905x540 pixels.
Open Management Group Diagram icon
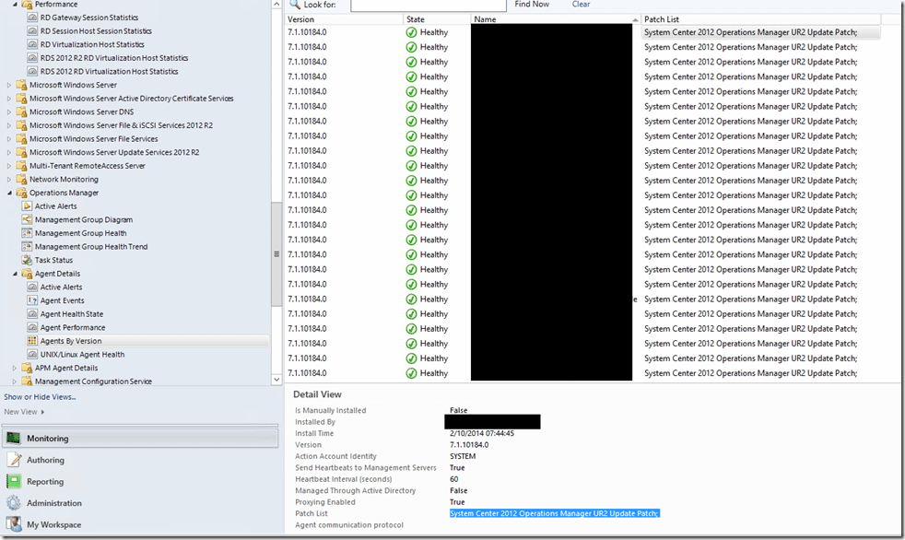(x=27, y=219)
